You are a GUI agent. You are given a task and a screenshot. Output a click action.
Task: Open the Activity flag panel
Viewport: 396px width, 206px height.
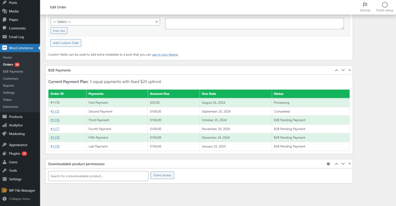[365, 7]
